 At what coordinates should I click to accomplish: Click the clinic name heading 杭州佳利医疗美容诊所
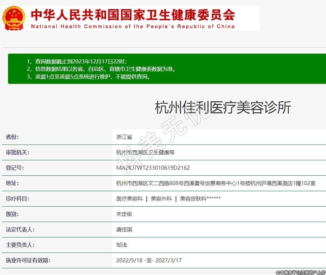(223, 108)
